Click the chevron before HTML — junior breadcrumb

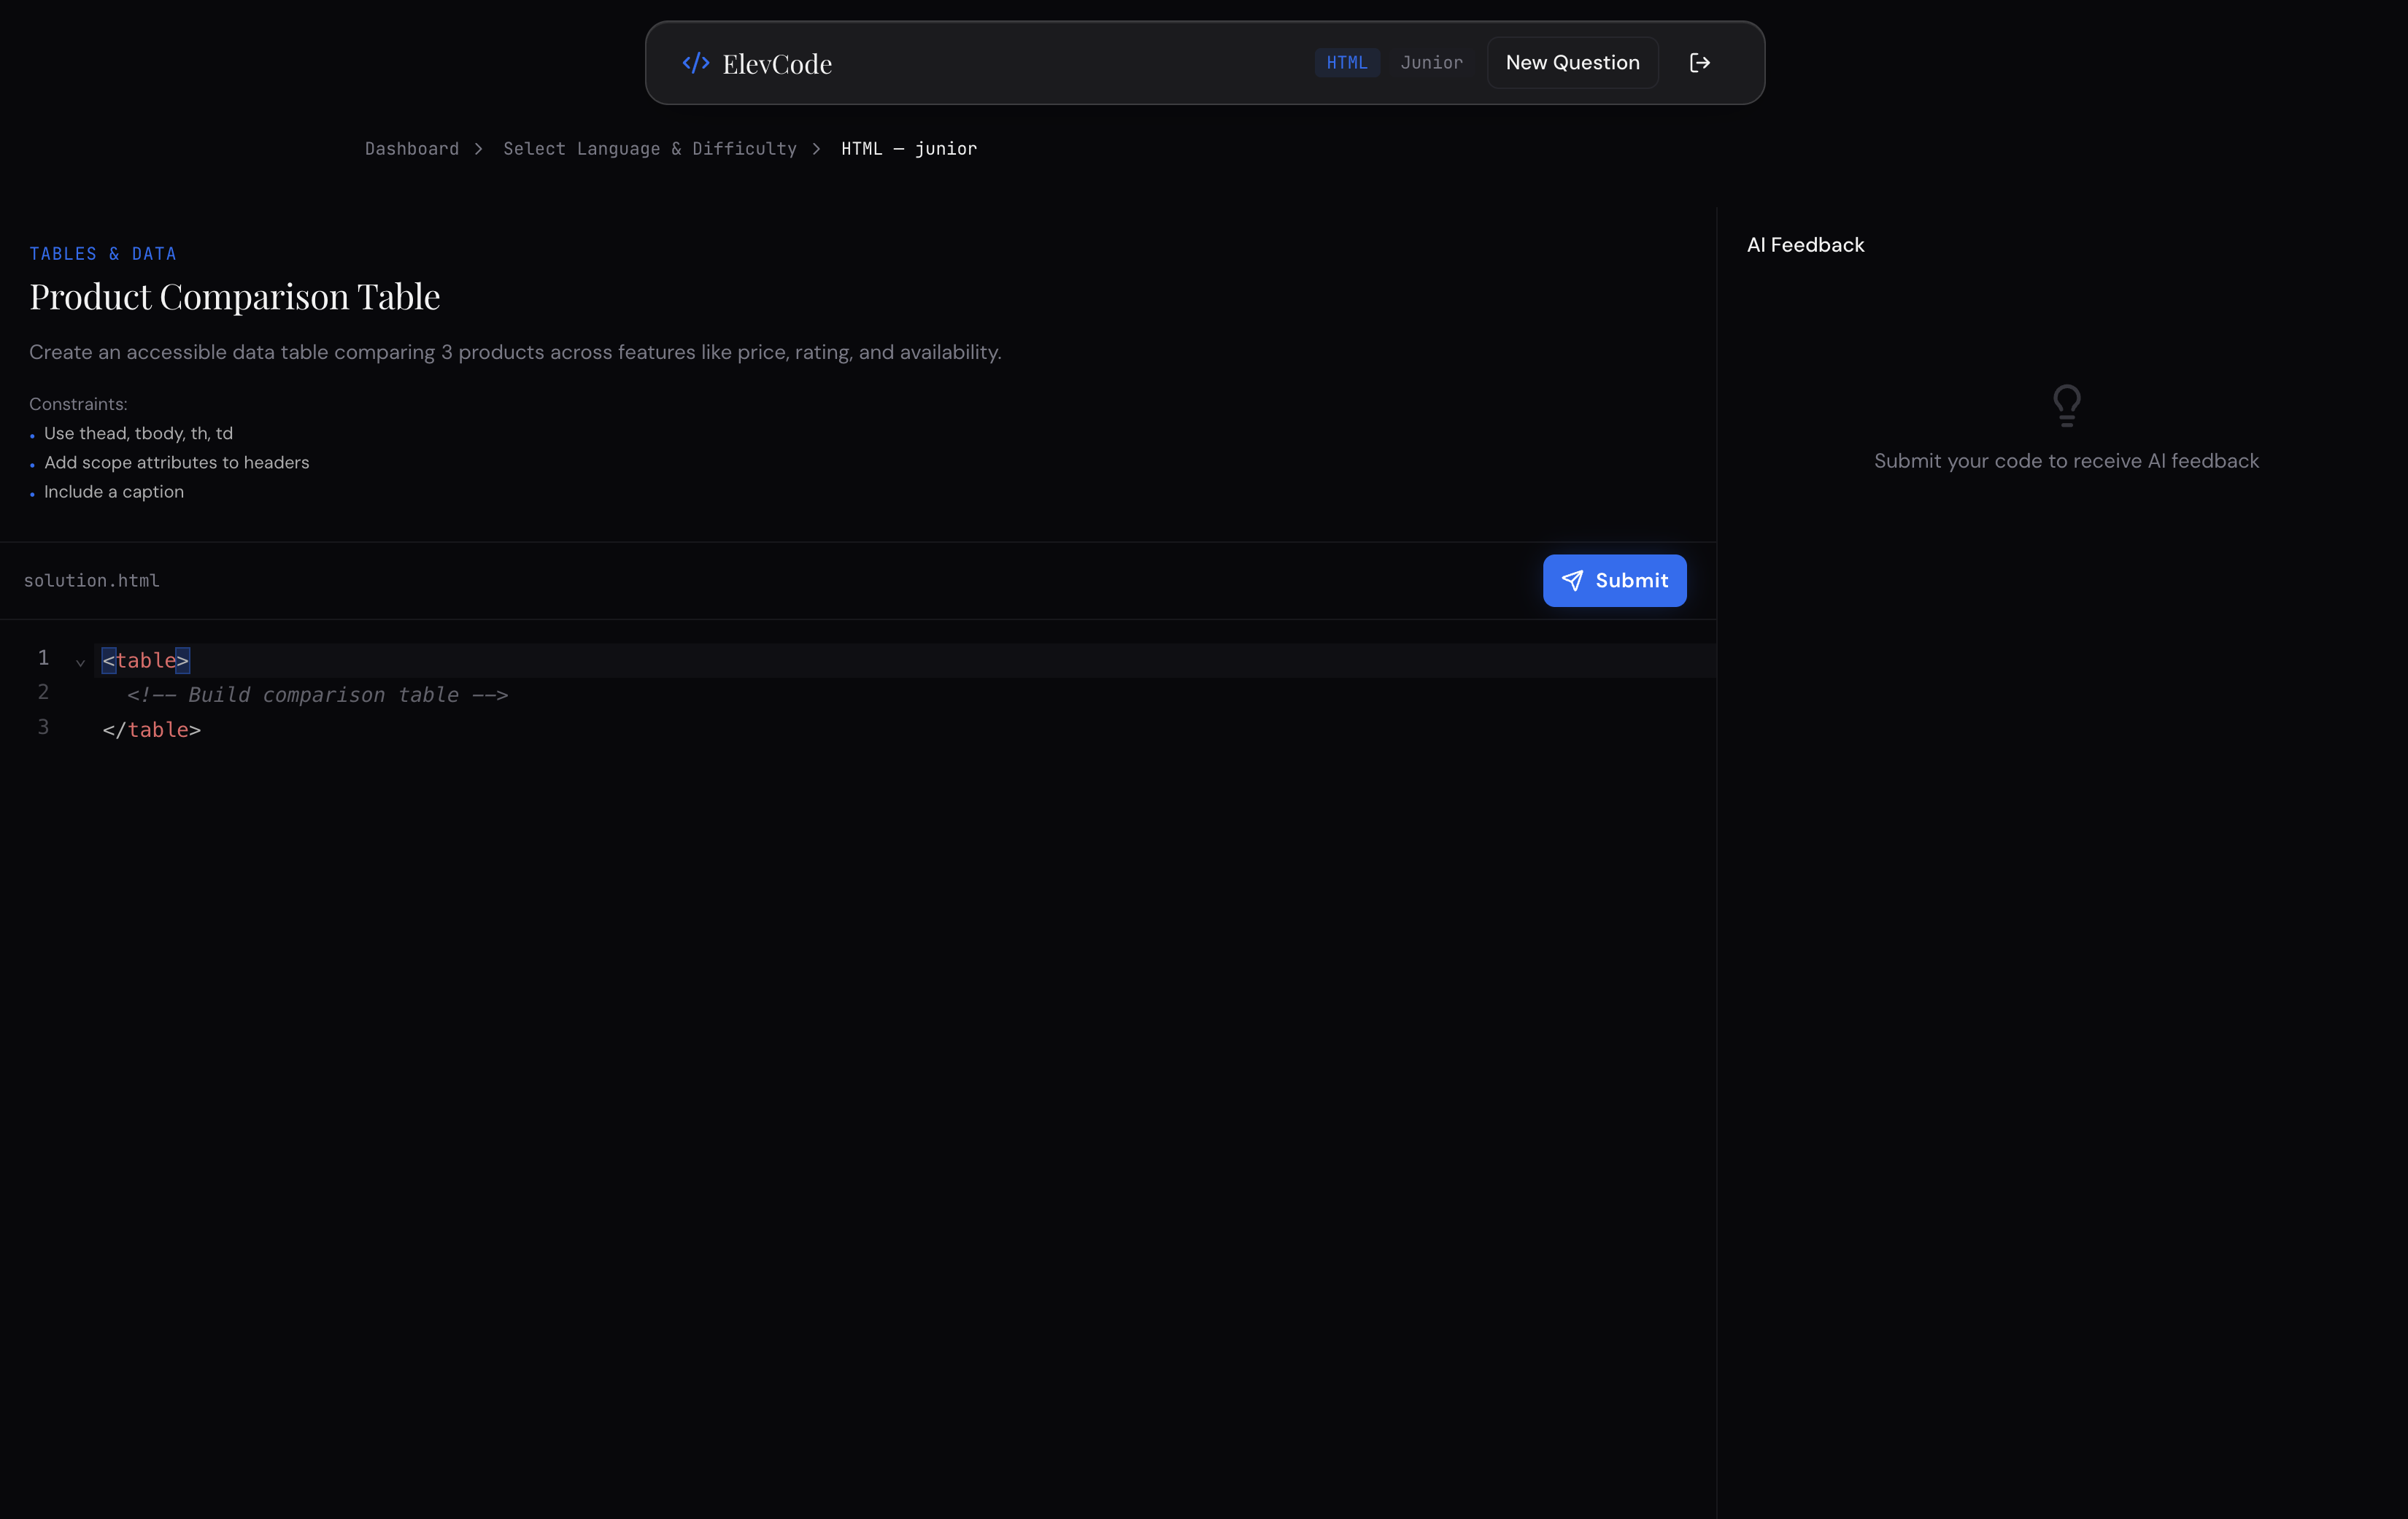(817, 148)
